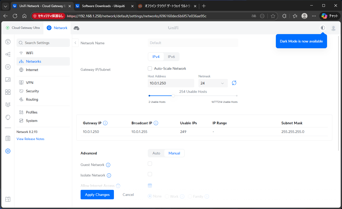The image size is (342, 209).
Task: Open the topology icon in left sidebar
Action: 8,54
